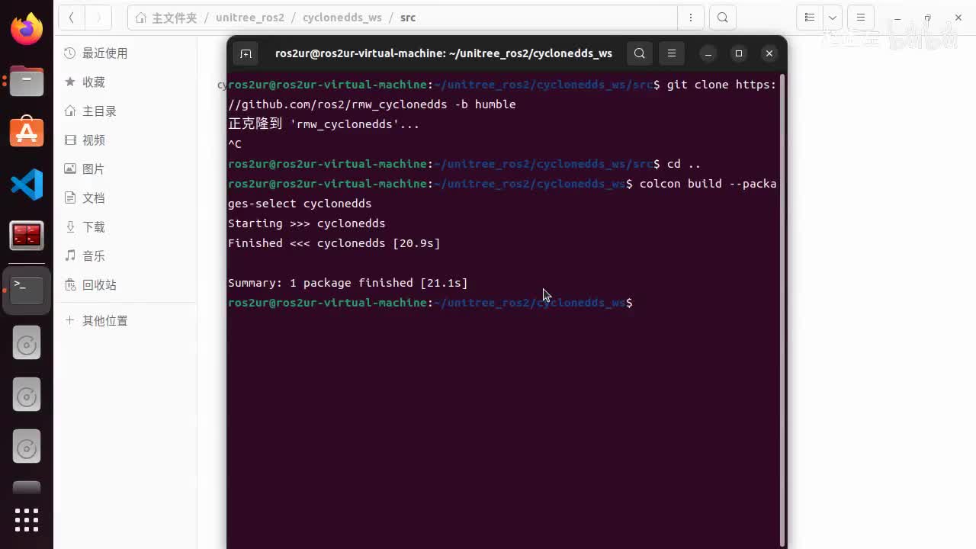Viewport: 976px width, 549px height.
Task: Go forward in the Files window
Action: (98, 18)
